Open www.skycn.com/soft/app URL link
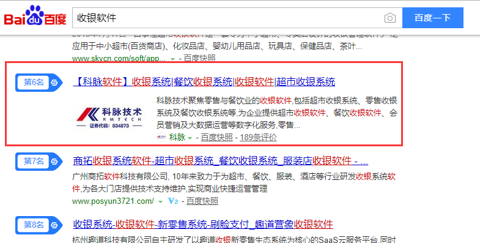Image resolution: width=480 pixels, height=243 pixels. tap(119, 58)
